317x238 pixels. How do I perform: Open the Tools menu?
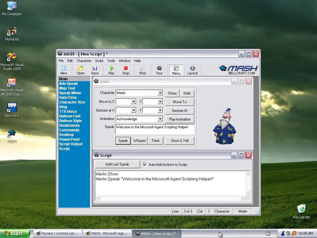[111, 61]
